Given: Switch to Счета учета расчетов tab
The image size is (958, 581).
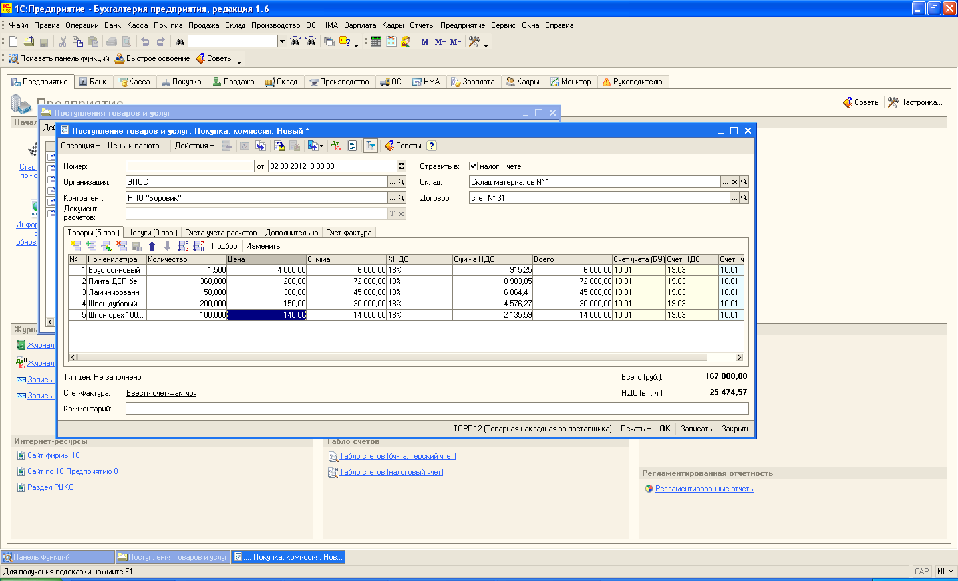Looking at the screenshot, I should pos(221,233).
